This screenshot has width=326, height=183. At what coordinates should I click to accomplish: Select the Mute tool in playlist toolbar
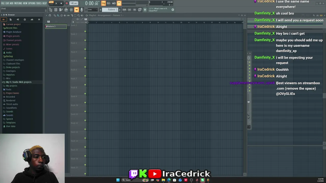(x=65, y=16)
